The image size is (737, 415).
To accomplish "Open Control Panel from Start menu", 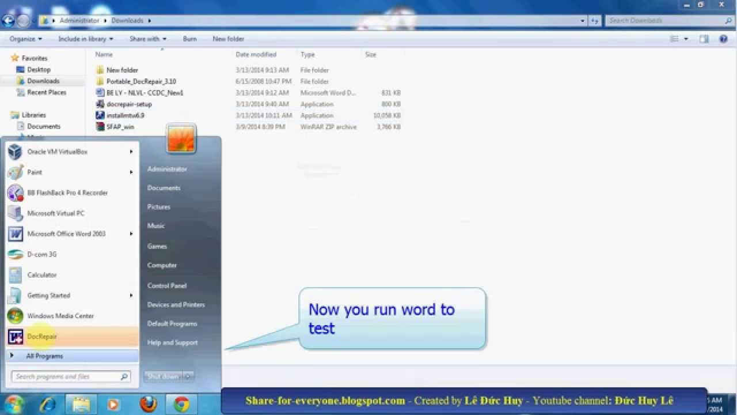I will point(167,286).
